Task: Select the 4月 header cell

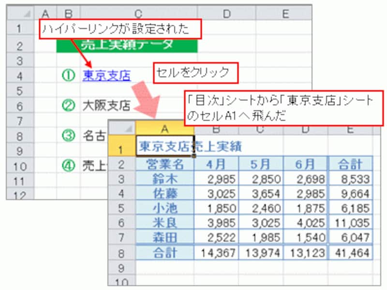Action: point(216,164)
